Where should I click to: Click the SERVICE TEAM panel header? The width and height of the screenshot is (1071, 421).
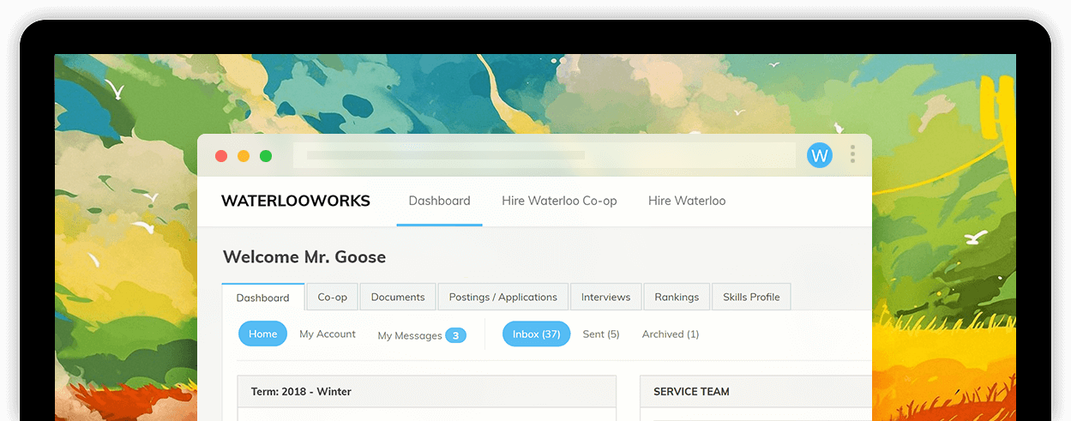click(x=755, y=391)
